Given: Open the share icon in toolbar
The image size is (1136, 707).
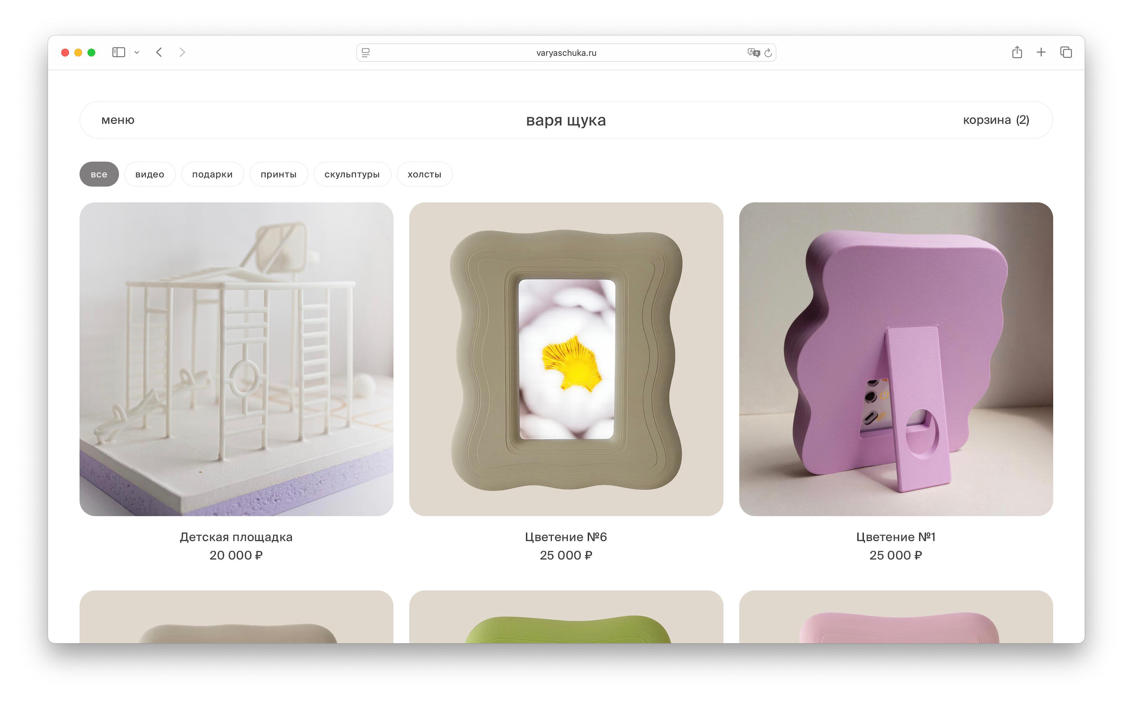Looking at the screenshot, I should tap(1017, 52).
